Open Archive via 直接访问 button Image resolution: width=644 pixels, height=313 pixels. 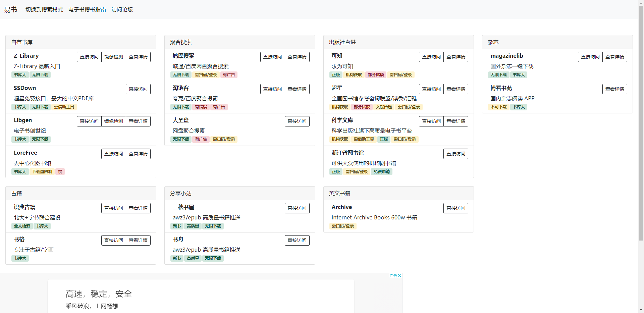(456, 208)
